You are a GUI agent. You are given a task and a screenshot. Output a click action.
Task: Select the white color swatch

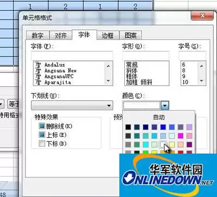[x=163, y=144]
